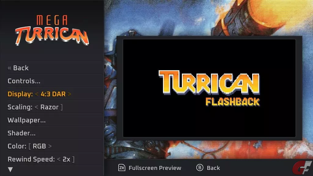313x176 pixels.
Task: Open the Controls submenu
Action: [x=54, y=81]
